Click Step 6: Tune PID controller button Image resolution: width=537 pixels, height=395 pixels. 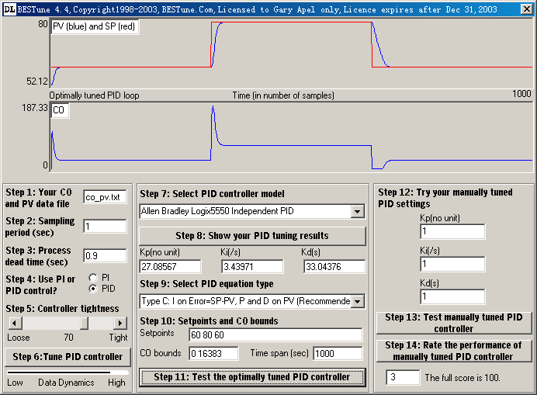pos(68,357)
